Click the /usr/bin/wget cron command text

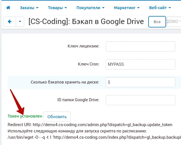pyautogui.click(x=94, y=137)
